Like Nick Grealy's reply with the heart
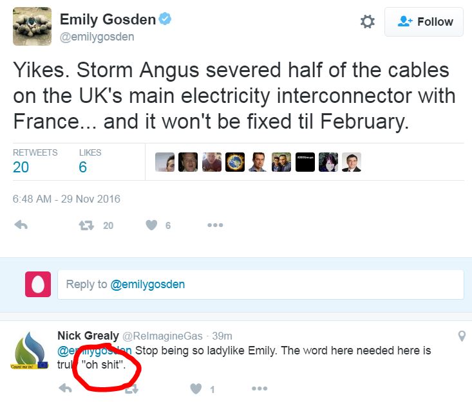This screenshot has width=472, height=402. click(x=196, y=388)
